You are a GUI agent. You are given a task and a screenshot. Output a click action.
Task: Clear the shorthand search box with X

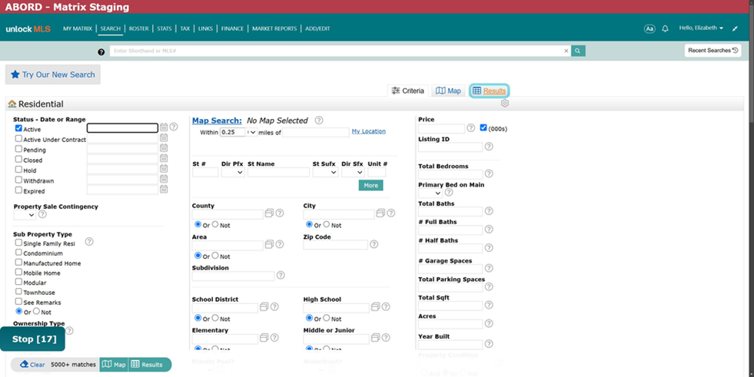566,51
